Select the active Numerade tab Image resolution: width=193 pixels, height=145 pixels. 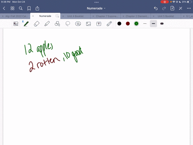click(45, 16)
